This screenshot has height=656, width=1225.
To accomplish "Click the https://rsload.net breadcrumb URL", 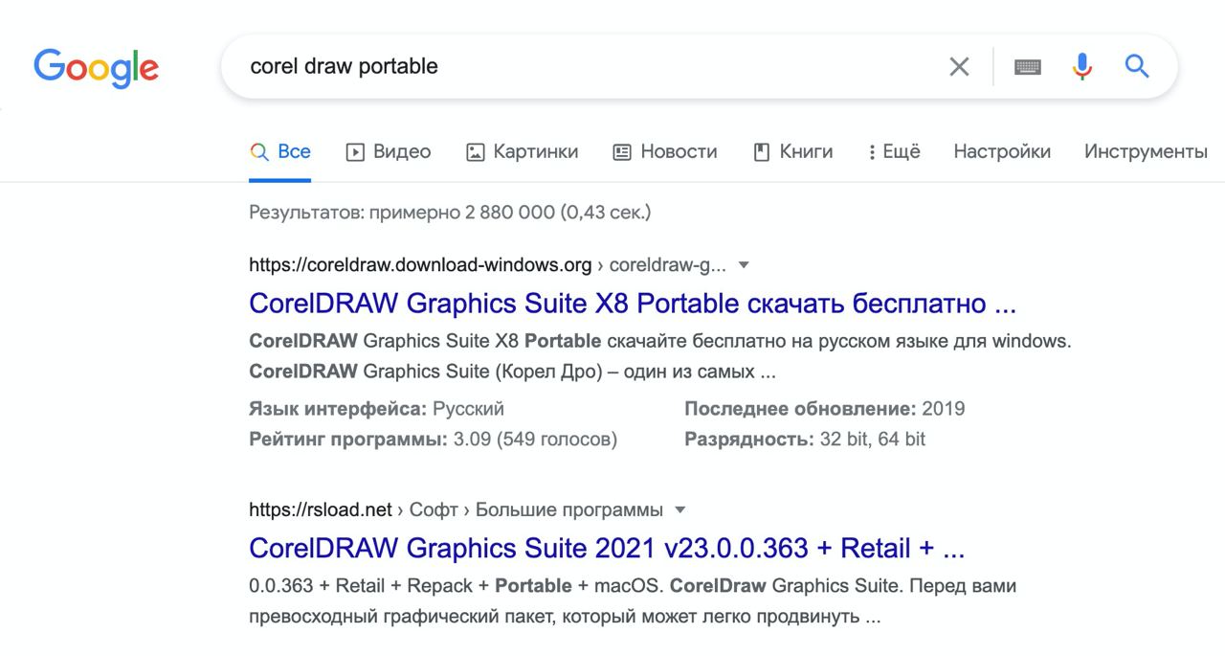I will point(321,509).
